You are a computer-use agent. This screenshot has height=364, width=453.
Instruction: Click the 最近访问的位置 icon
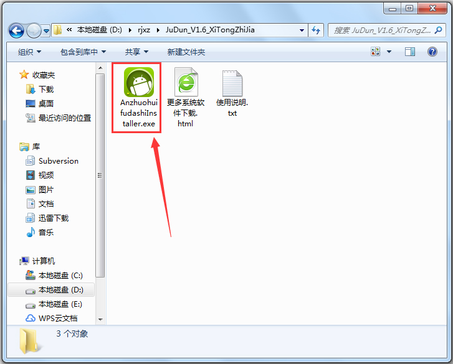[x=31, y=118]
